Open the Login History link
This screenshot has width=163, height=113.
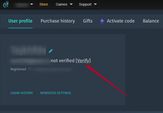(x=22, y=93)
